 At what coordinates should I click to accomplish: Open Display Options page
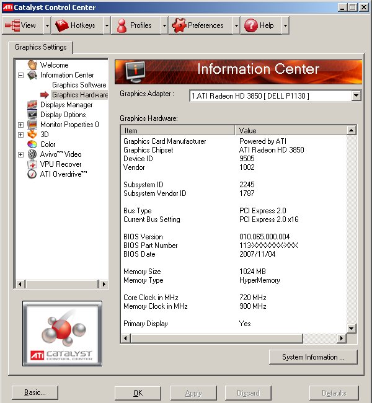[x=63, y=115]
